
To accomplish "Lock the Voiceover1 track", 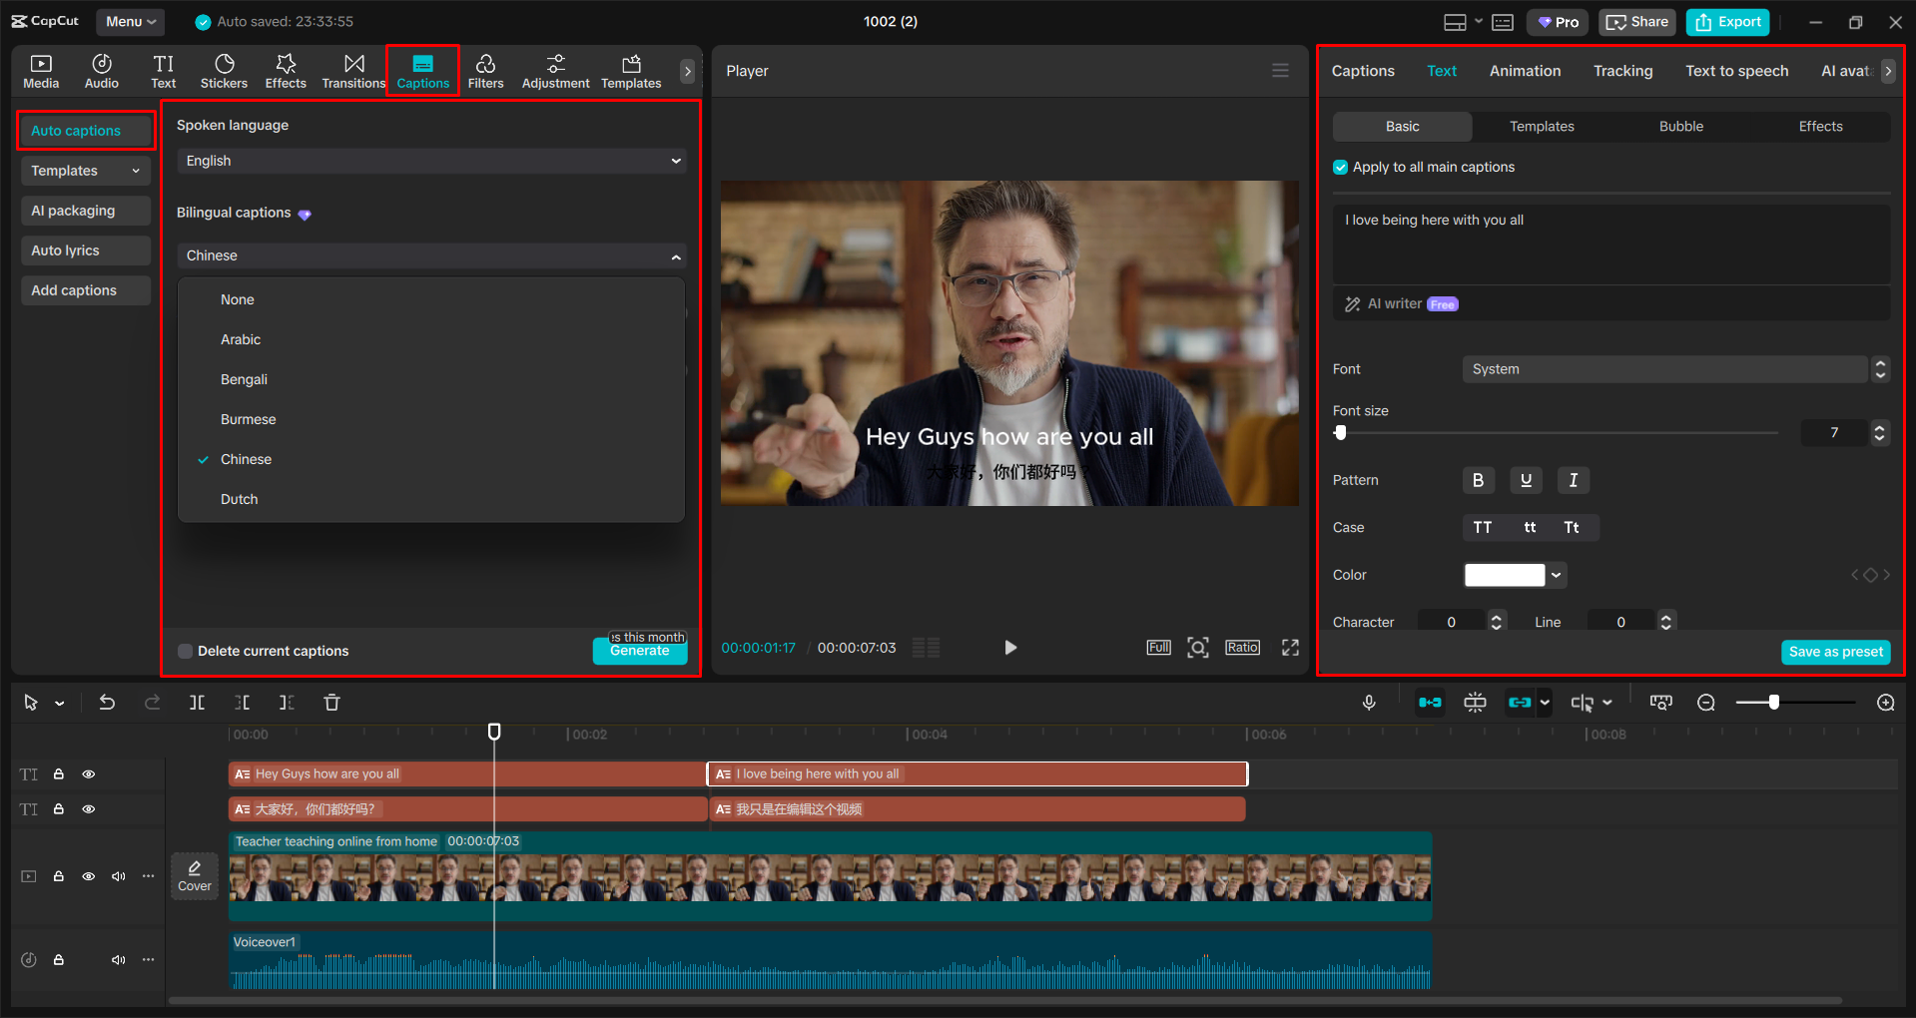I will click(x=58, y=959).
